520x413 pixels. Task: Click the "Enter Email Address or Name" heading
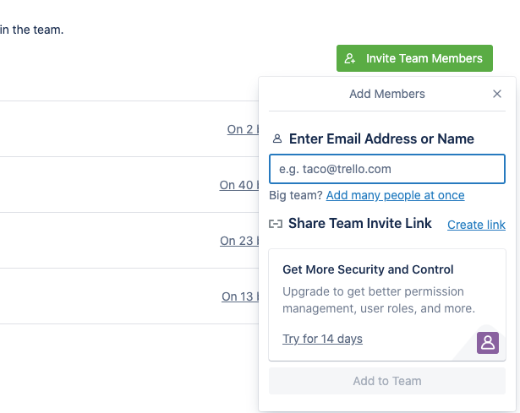tap(381, 139)
